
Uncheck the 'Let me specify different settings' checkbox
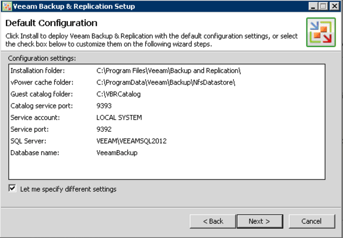pos(13,189)
